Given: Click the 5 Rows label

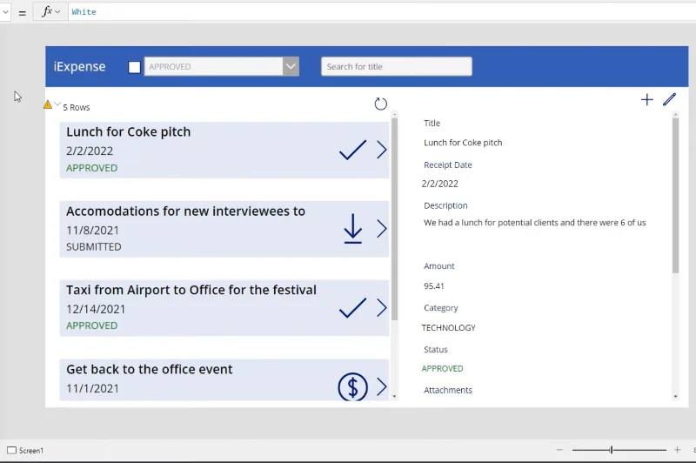Looking at the screenshot, I should coord(77,107).
